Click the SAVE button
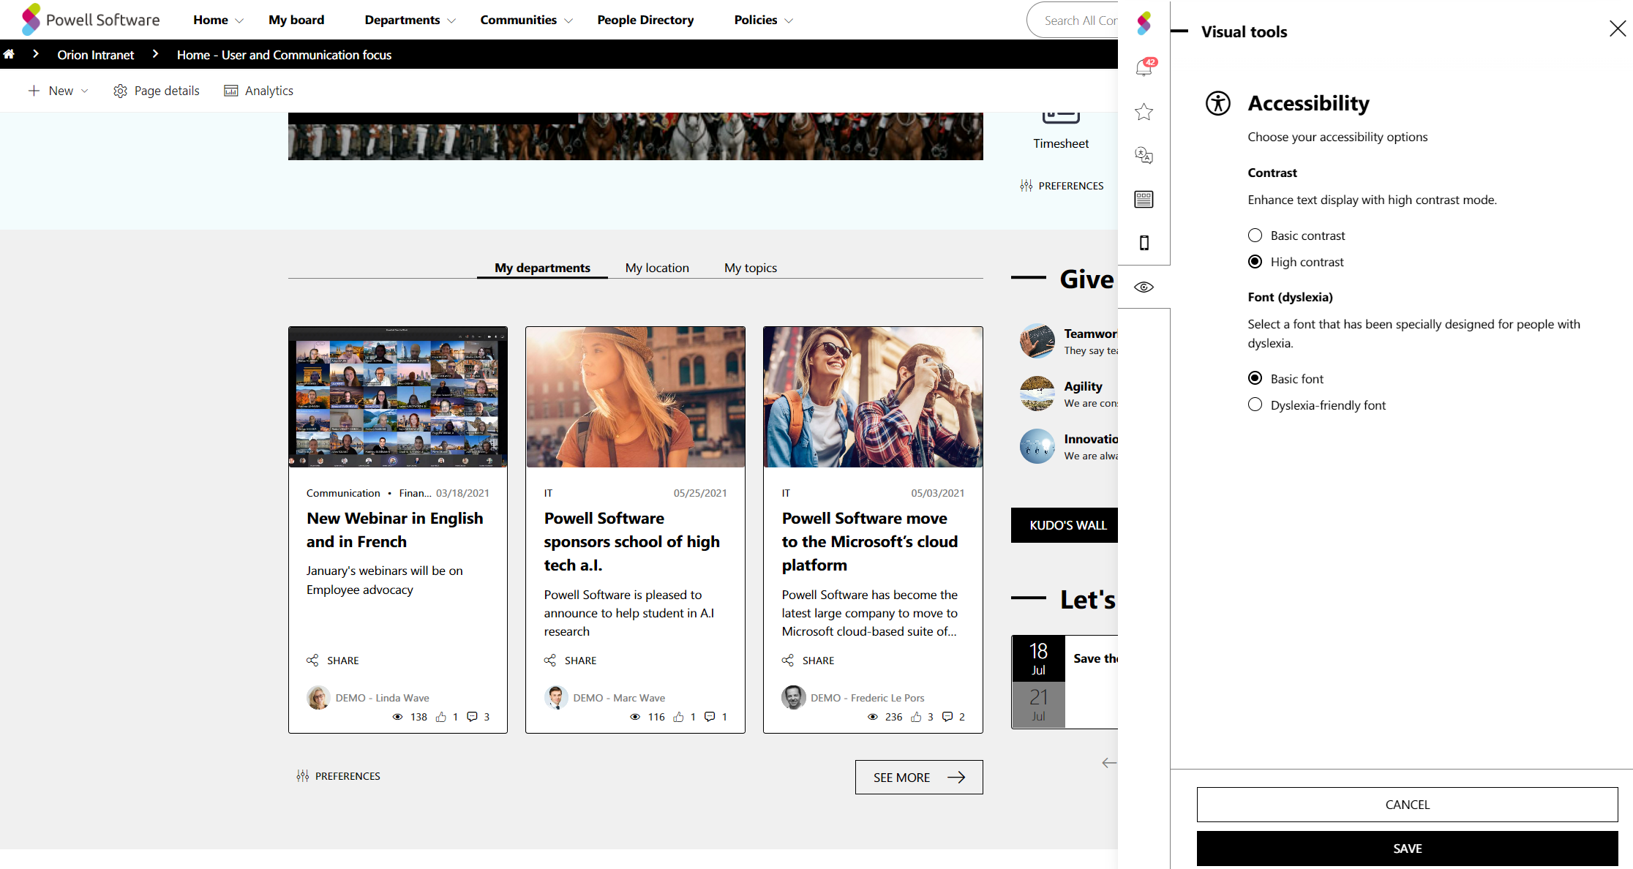This screenshot has height=869, width=1633. (x=1408, y=849)
